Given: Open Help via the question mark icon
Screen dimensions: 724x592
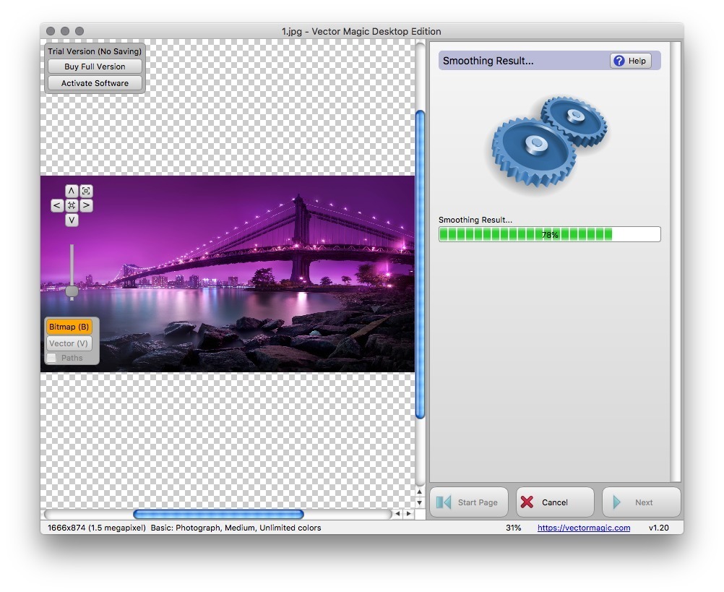Looking at the screenshot, I should [619, 61].
